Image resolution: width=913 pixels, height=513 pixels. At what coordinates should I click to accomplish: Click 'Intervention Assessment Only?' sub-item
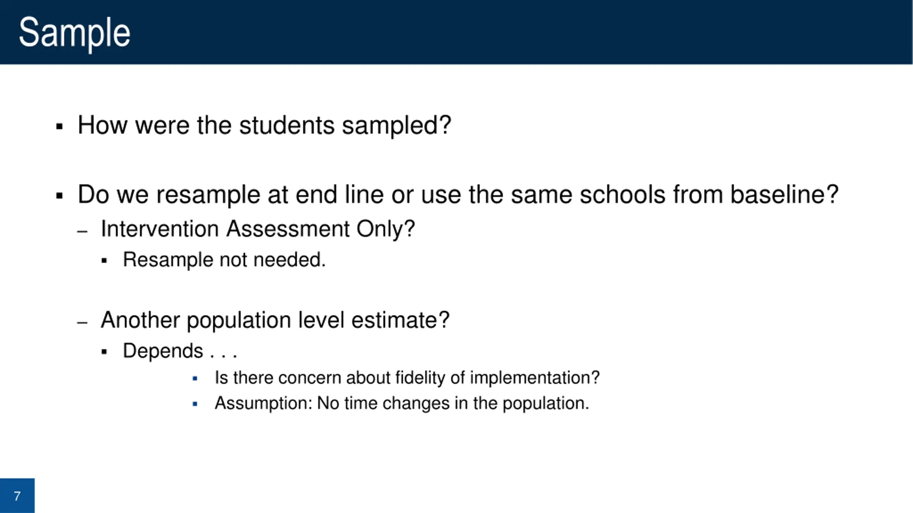258,229
